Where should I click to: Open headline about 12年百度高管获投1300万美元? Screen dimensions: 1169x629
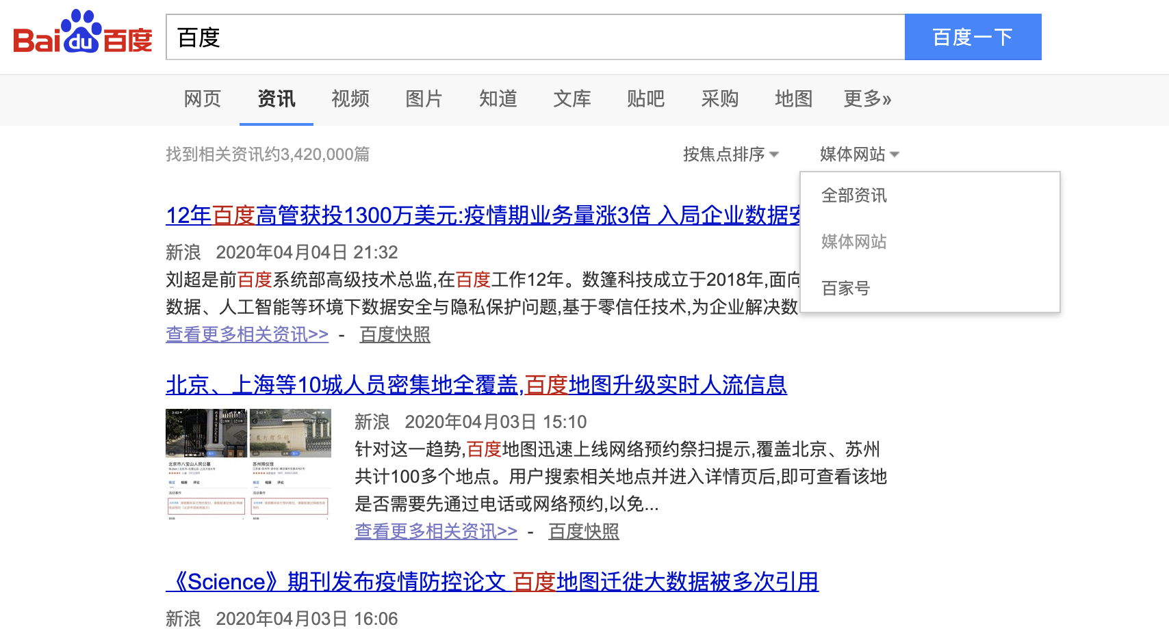pyautogui.click(x=483, y=215)
